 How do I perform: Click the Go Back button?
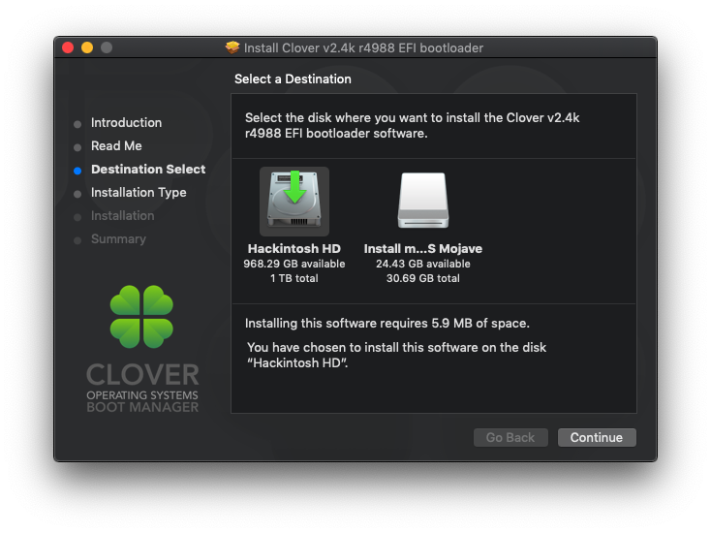tap(510, 437)
